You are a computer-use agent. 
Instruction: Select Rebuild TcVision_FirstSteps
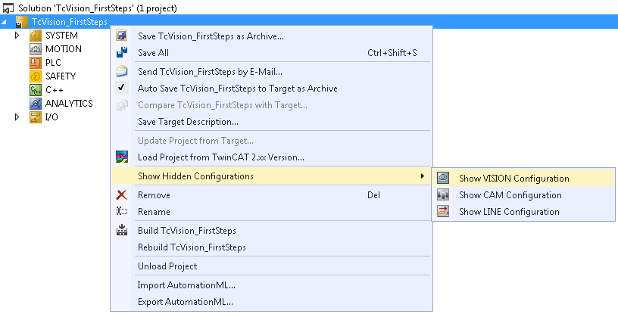pyautogui.click(x=271, y=247)
